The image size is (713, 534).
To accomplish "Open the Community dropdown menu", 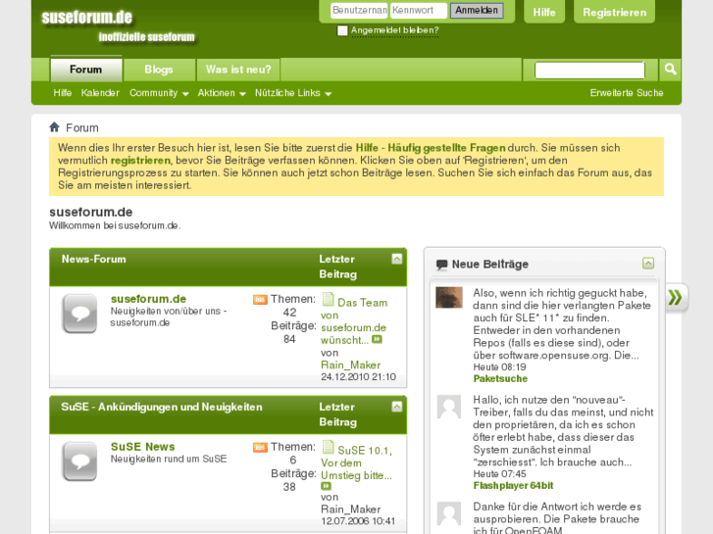I will click(159, 93).
